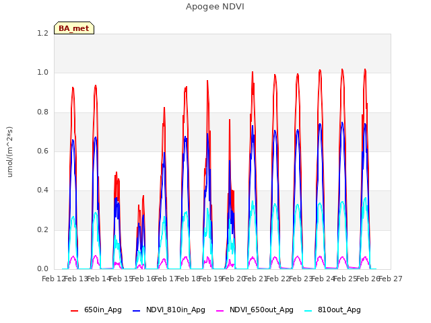Toggle the 810out_Apg legend entry

pos(333,310)
